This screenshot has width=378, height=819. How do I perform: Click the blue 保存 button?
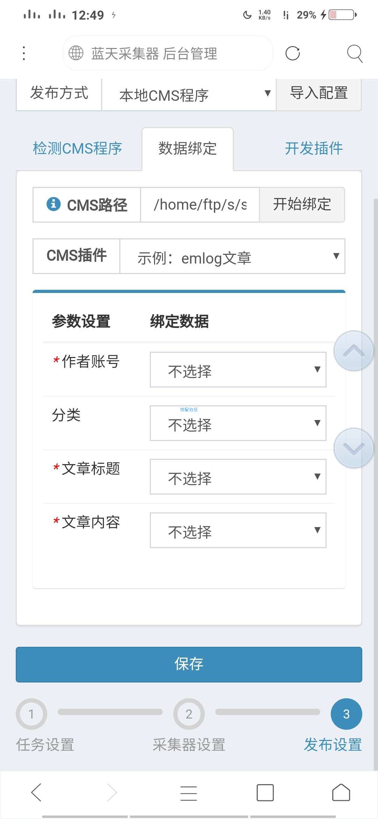(x=189, y=664)
